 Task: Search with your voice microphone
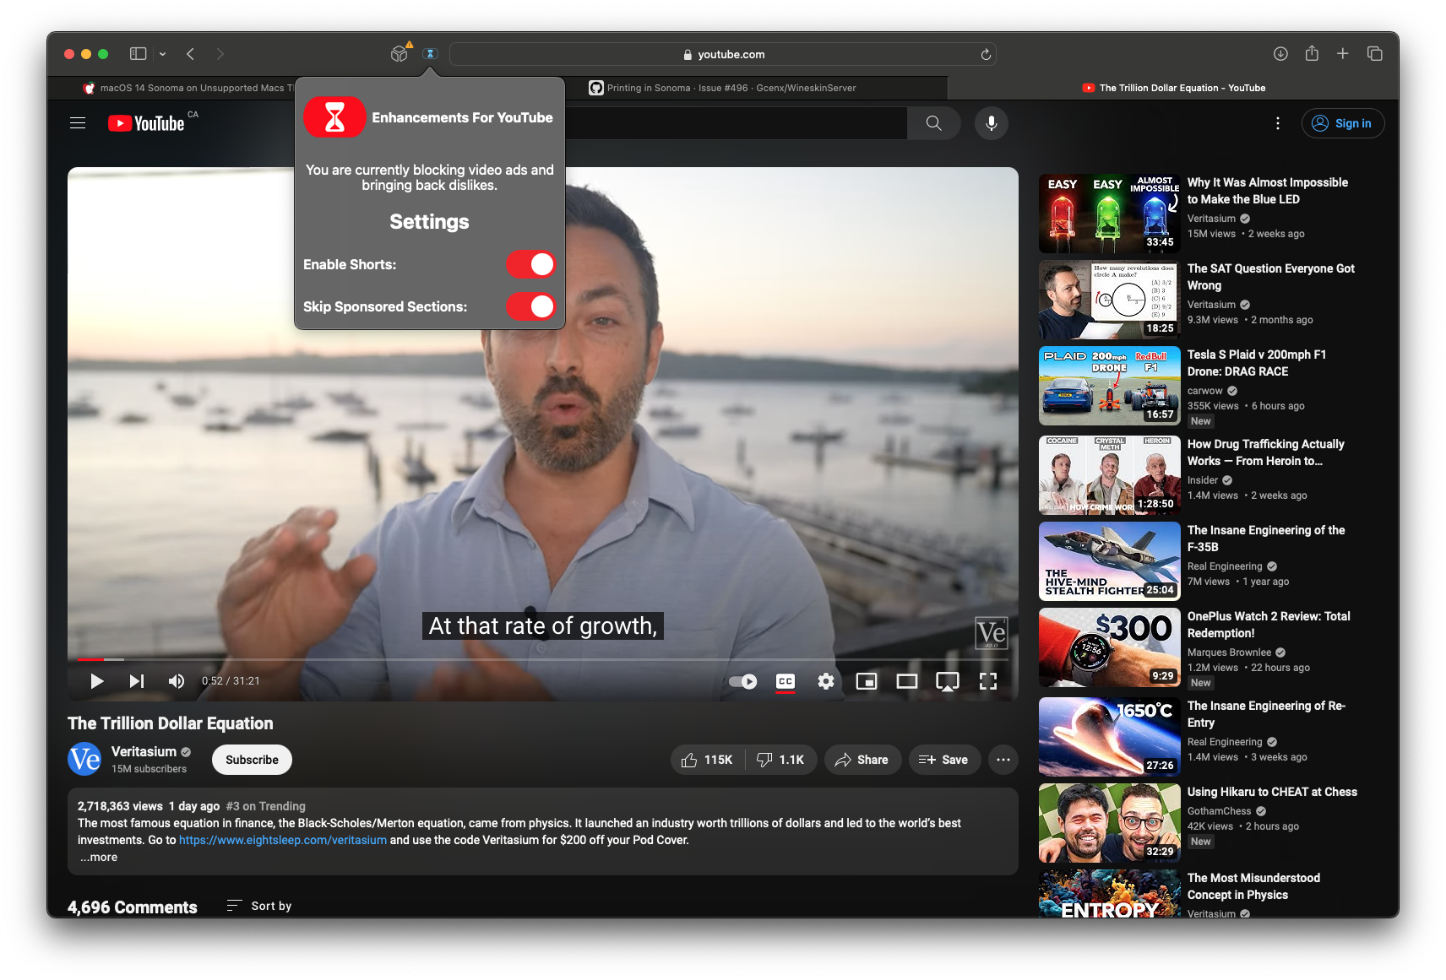pos(992,123)
